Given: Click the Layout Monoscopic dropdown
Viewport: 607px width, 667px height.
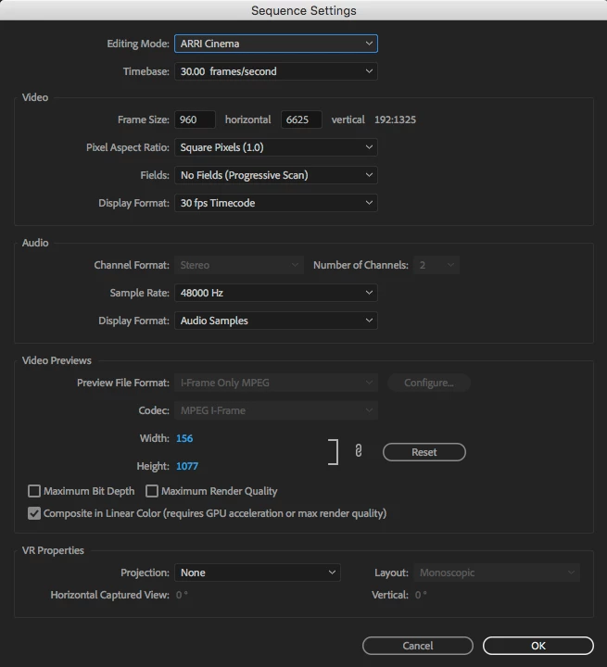Looking at the screenshot, I should click(497, 573).
